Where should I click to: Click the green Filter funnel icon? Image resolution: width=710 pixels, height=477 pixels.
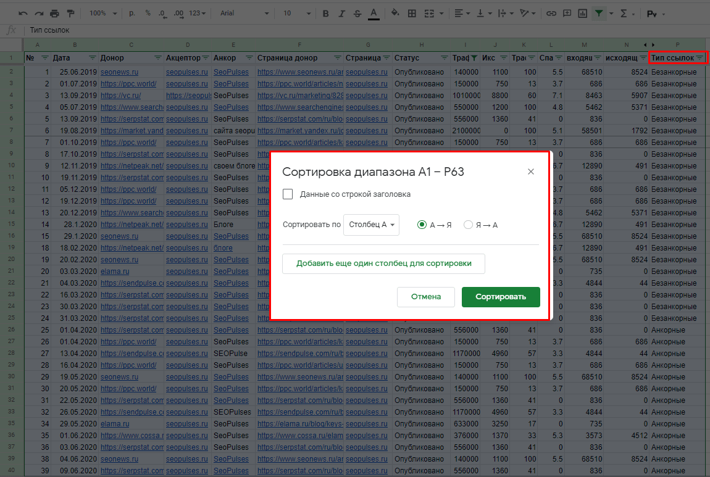click(x=599, y=14)
